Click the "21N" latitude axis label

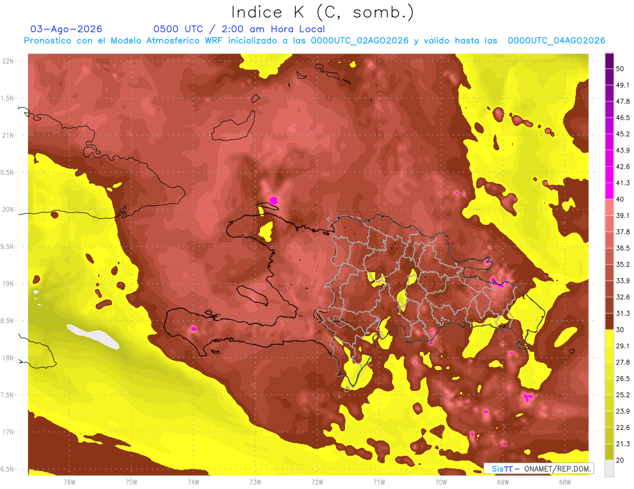tap(8, 135)
